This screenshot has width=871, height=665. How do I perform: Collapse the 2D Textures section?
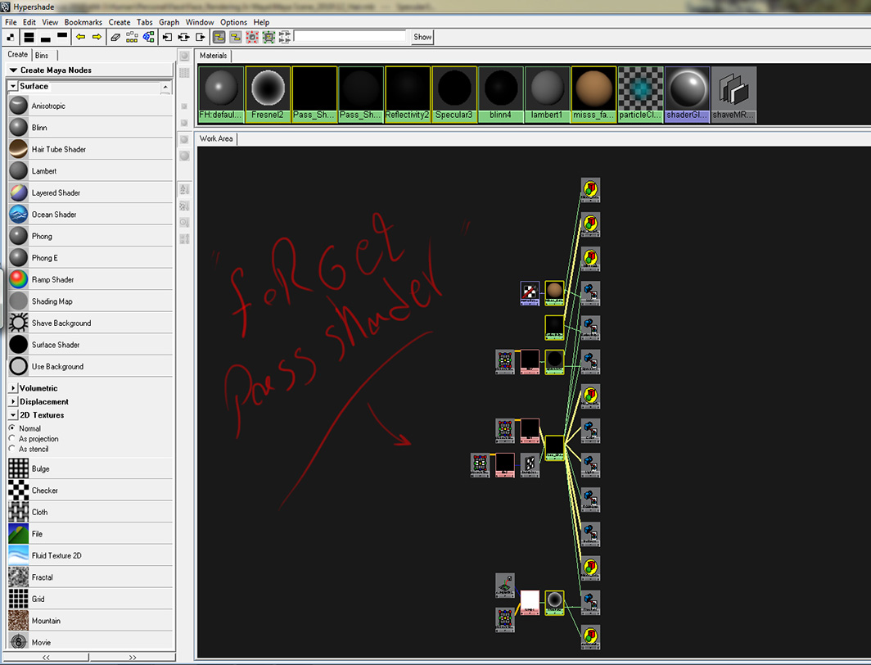tap(13, 415)
